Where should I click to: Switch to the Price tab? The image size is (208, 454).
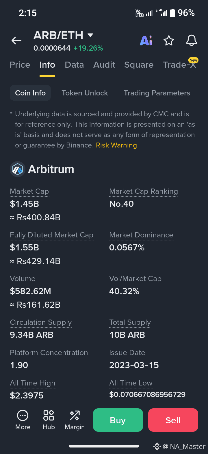tap(20, 65)
